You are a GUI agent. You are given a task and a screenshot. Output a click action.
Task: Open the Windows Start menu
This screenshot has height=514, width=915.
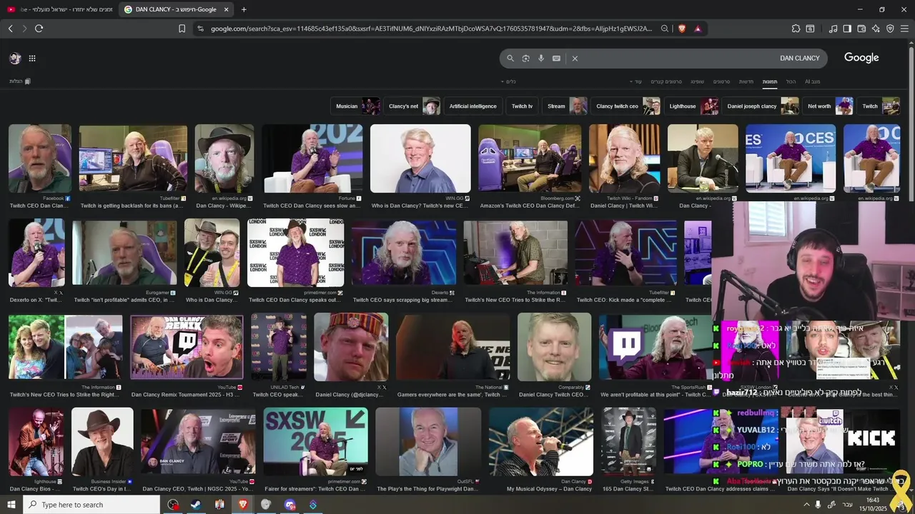[12, 505]
